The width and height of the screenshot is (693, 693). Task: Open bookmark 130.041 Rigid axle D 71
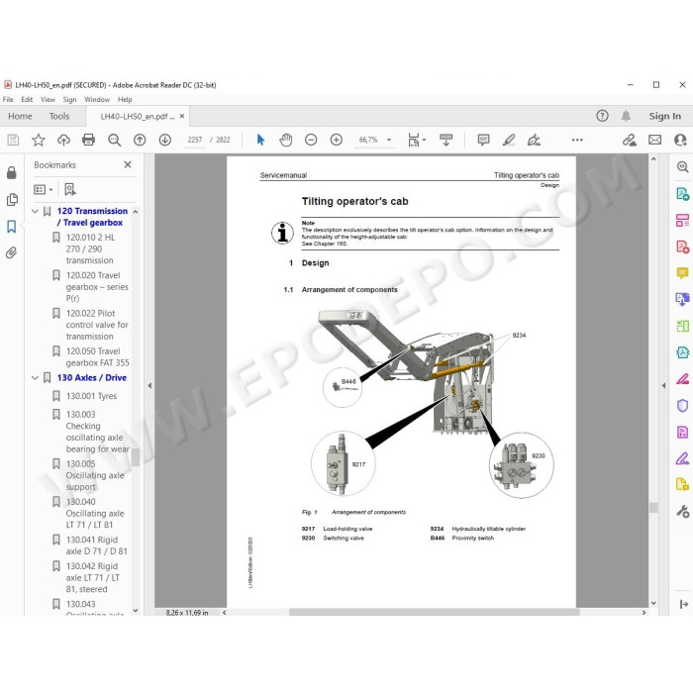(x=96, y=545)
